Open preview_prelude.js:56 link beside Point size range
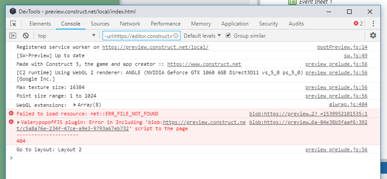The image size is (387, 179). [336, 96]
